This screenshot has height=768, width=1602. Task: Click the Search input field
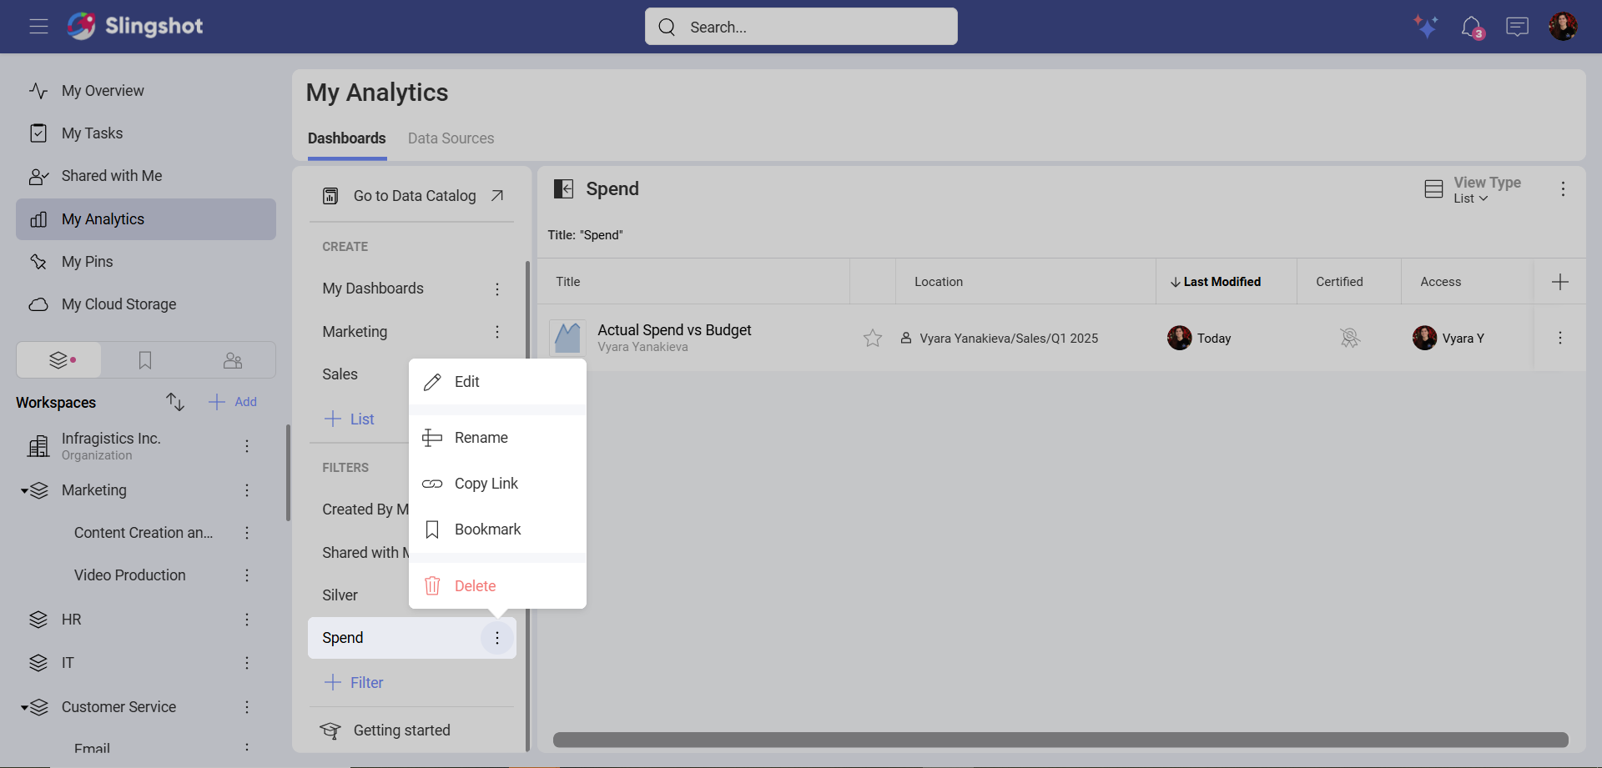801,27
